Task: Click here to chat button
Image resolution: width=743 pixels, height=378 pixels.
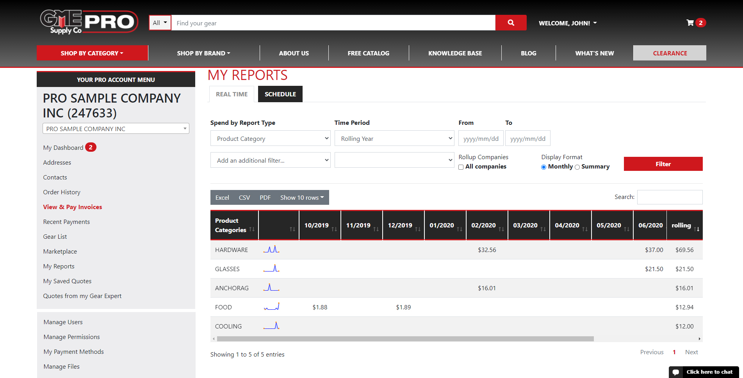Action: tap(704, 372)
